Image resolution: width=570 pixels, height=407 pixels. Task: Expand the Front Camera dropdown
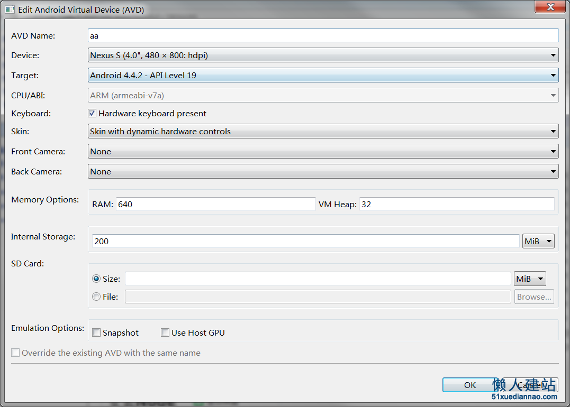[323, 151]
